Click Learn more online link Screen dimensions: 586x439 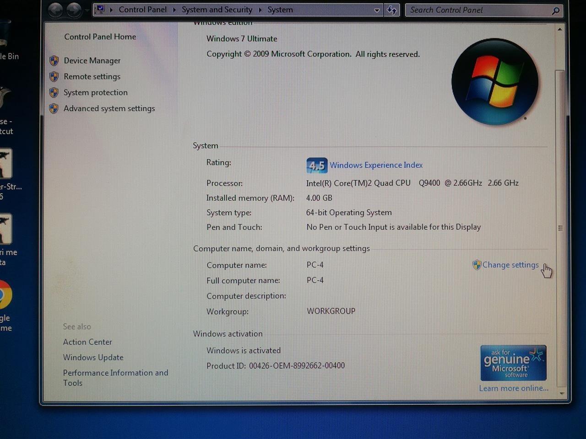tap(514, 388)
